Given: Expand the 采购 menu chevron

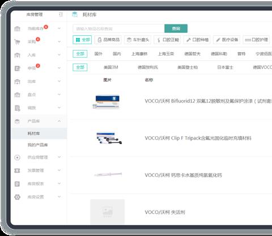Looking at the screenshot, I should point(59,41).
